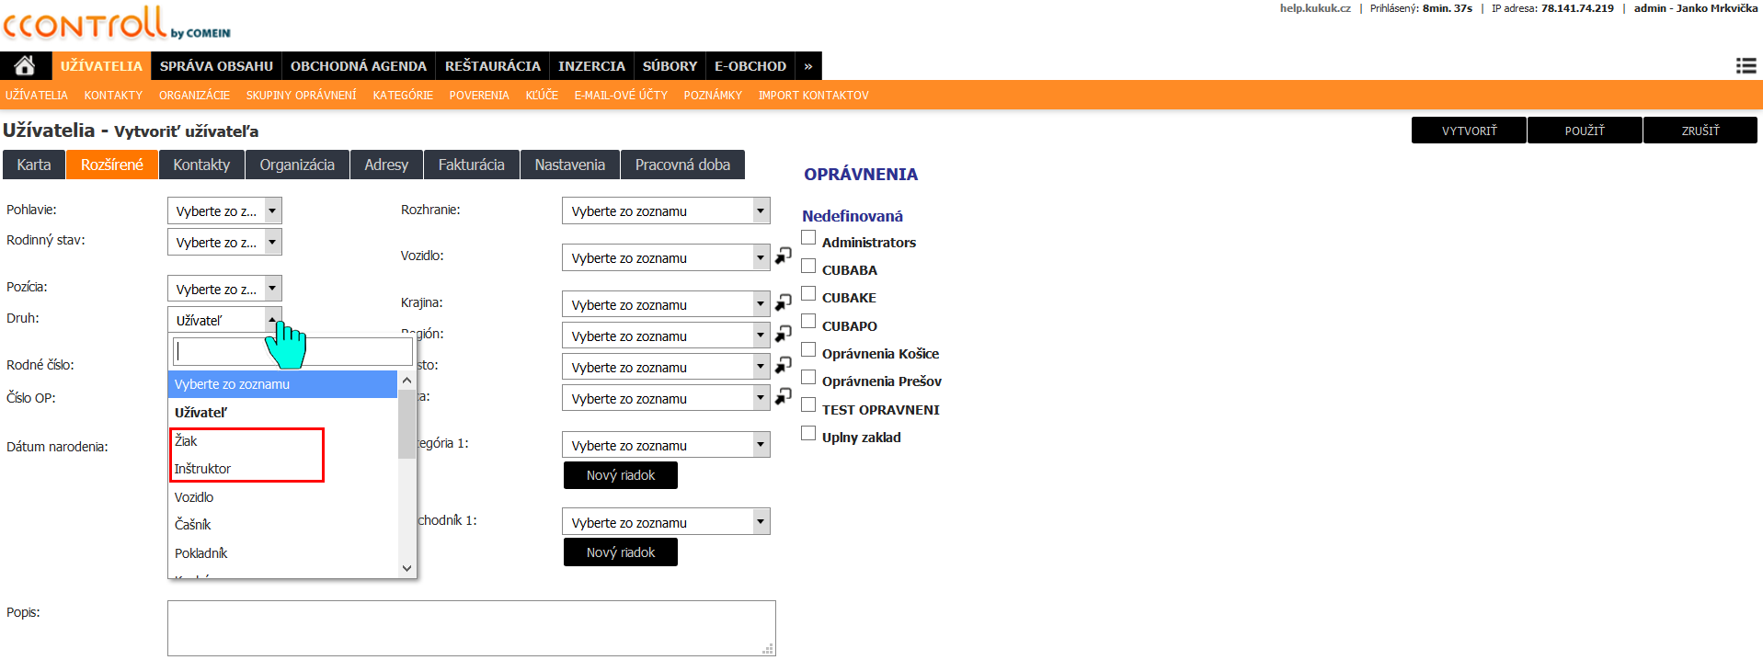Image resolution: width=1763 pixels, height=660 pixels.
Task: Click the up arrow of the Druh list scrollbar
Action: point(406,381)
